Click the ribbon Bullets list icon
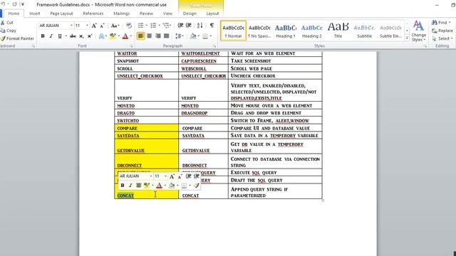 pyautogui.click(x=140, y=26)
